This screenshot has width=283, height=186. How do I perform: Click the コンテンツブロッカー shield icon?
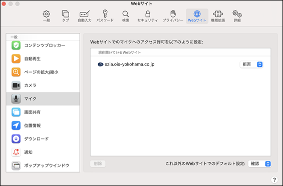16,45
